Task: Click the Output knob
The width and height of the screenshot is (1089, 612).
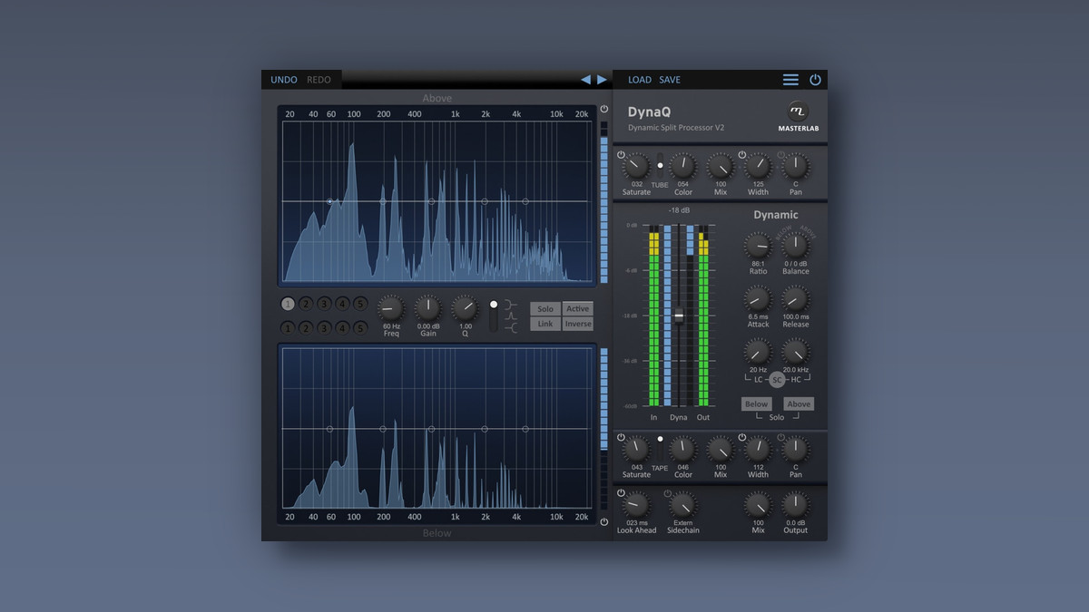Action: point(795,505)
